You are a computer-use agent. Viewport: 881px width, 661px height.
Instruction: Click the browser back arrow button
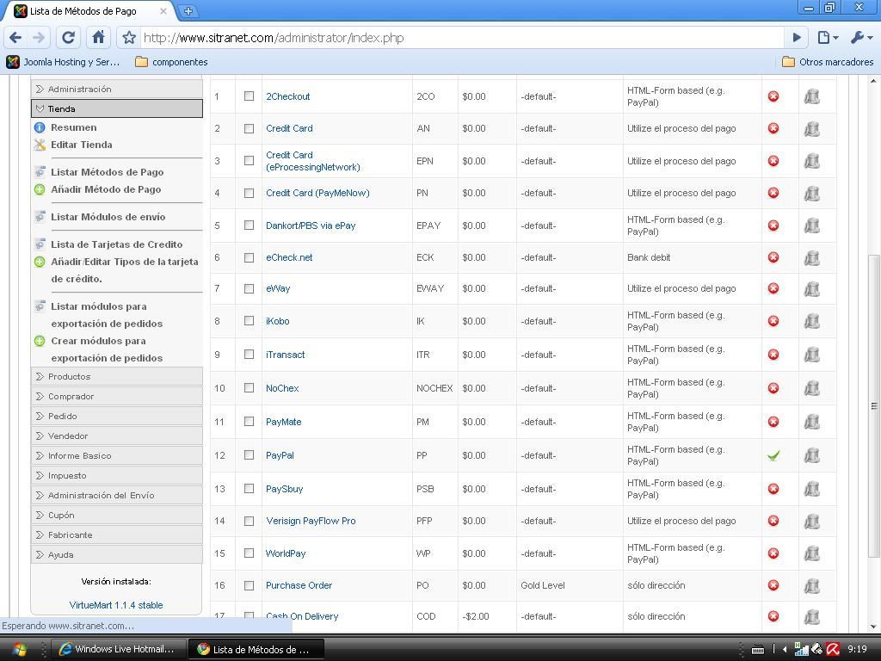click(15, 38)
